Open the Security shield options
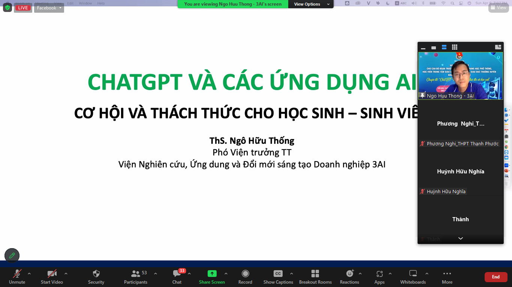Viewport: 512px width, 287px height. coord(96,276)
